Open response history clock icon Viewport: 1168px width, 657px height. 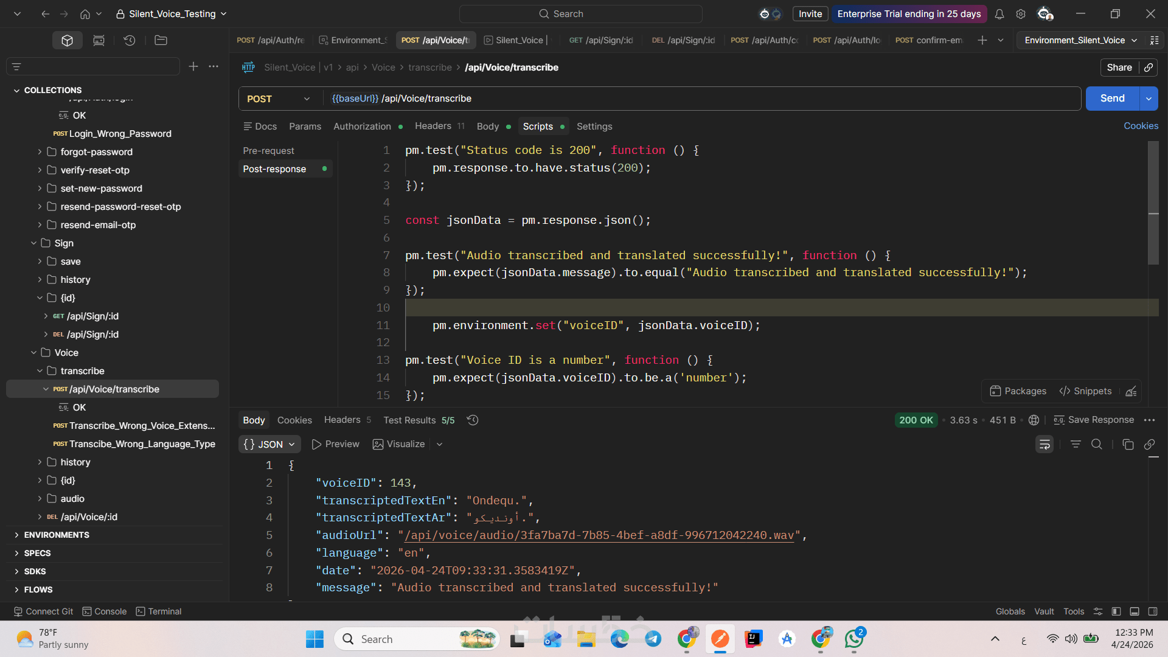(x=473, y=420)
